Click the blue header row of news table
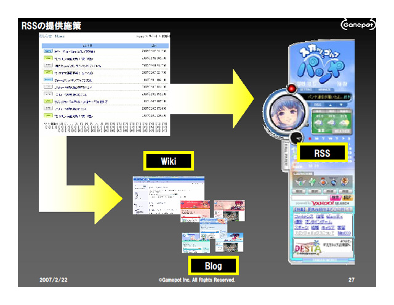 105,44
